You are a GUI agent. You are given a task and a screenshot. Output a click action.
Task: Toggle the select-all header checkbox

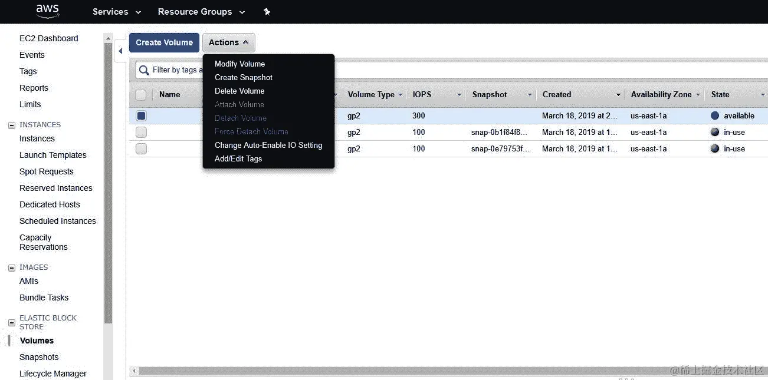(141, 95)
